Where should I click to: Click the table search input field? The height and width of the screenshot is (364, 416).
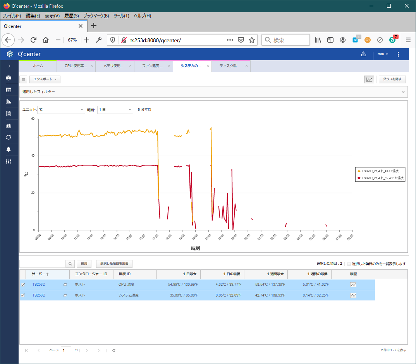pos(43,264)
